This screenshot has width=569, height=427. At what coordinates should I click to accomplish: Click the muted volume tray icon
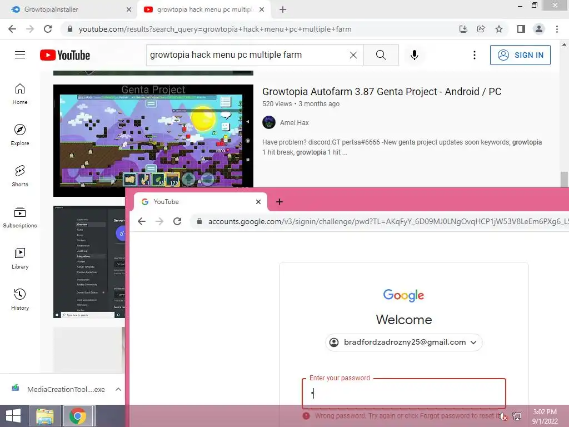pos(502,416)
